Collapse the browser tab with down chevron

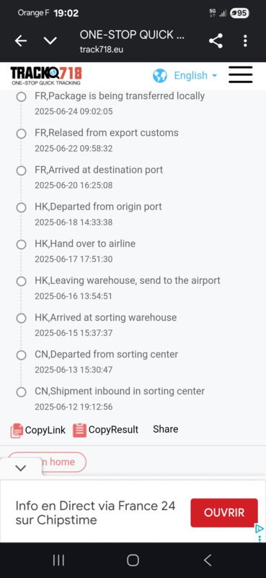pos(50,41)
